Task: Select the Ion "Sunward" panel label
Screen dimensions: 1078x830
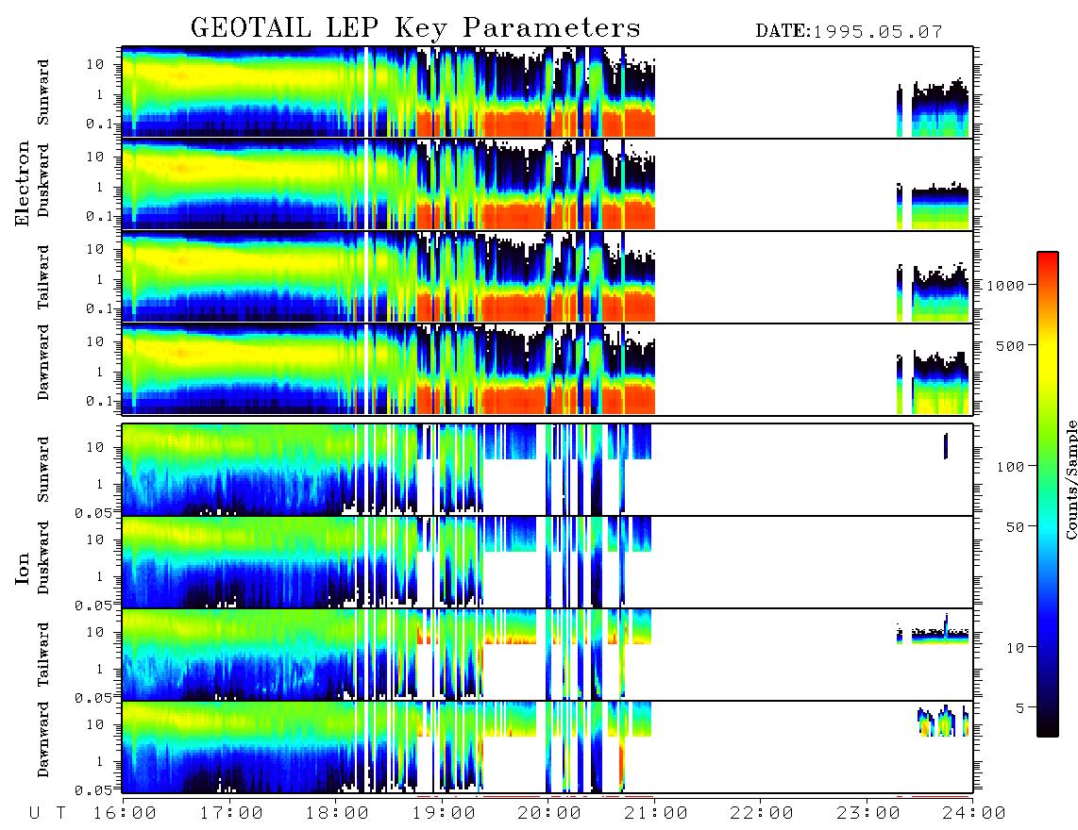Action: point(43,470)
